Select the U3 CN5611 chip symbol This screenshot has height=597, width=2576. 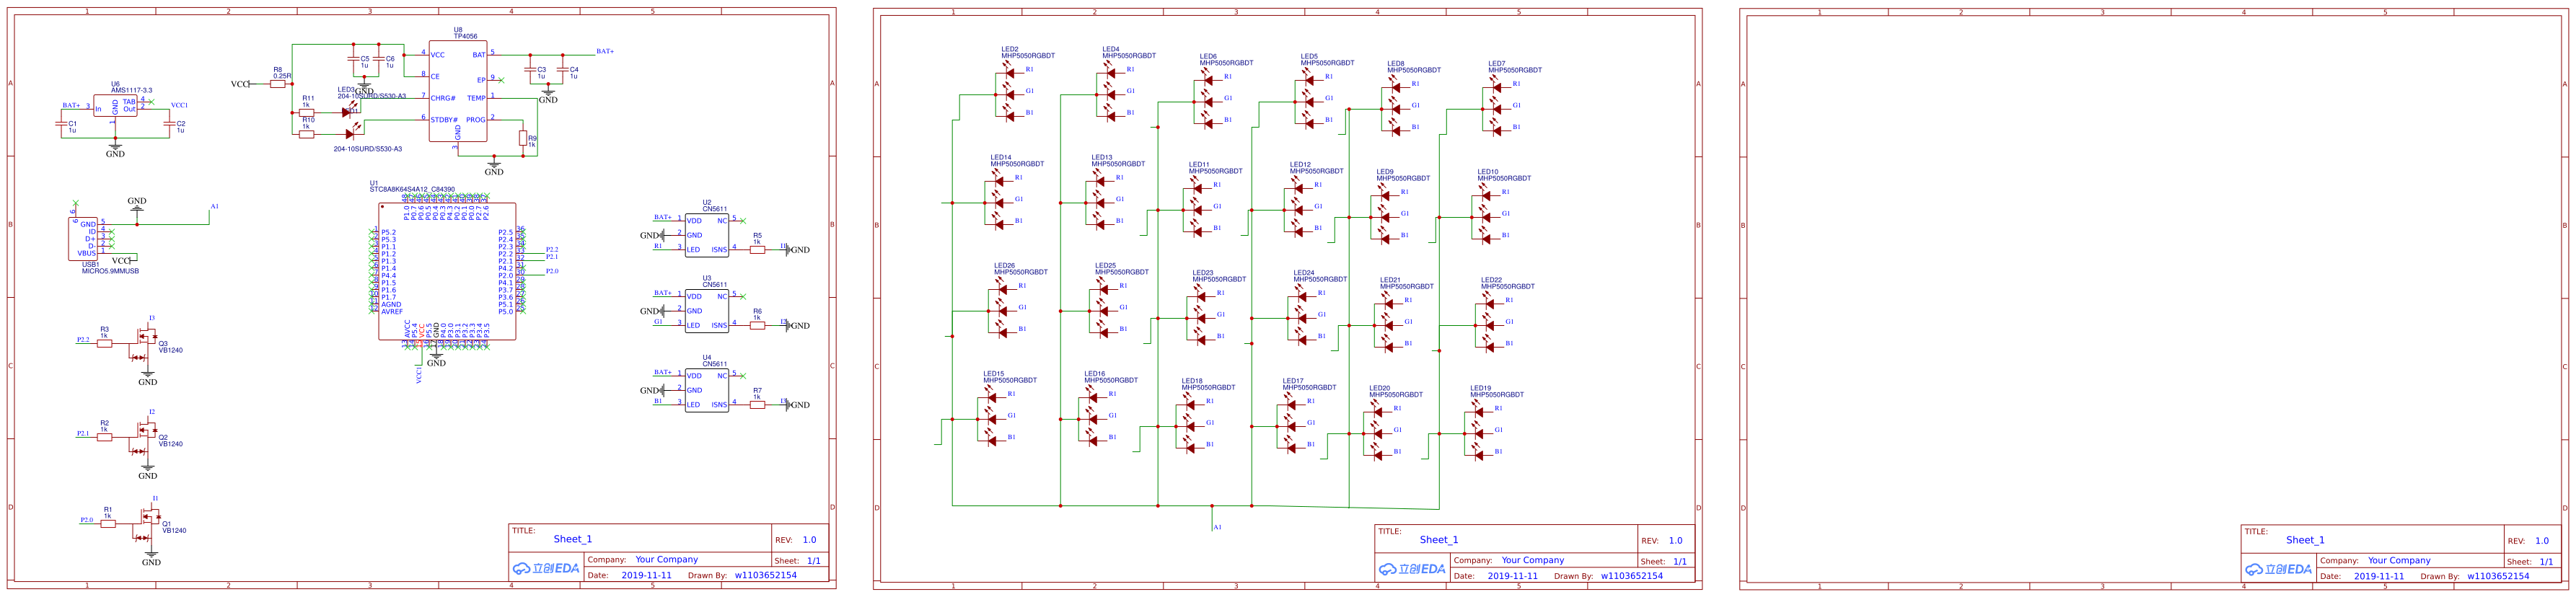coord(706,311)
